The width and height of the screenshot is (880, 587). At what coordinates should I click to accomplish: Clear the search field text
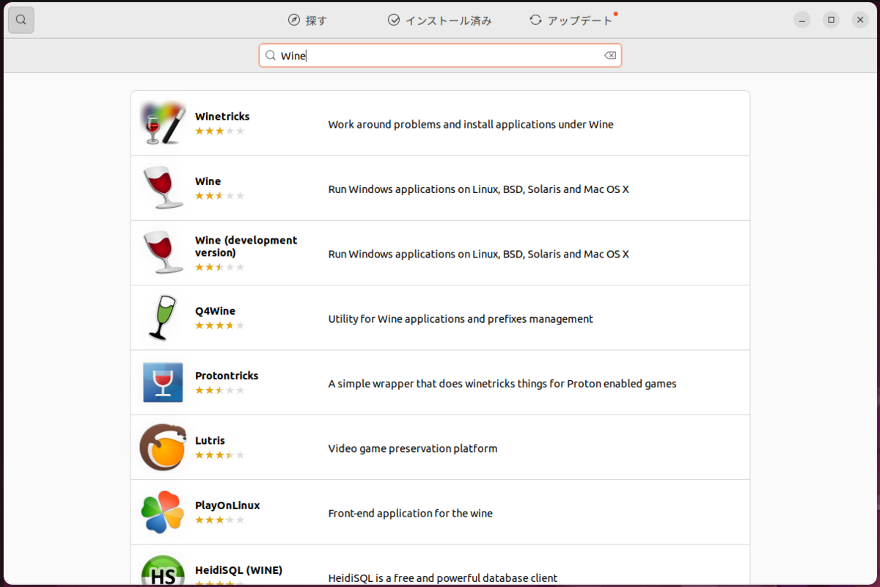coord(610,56)
